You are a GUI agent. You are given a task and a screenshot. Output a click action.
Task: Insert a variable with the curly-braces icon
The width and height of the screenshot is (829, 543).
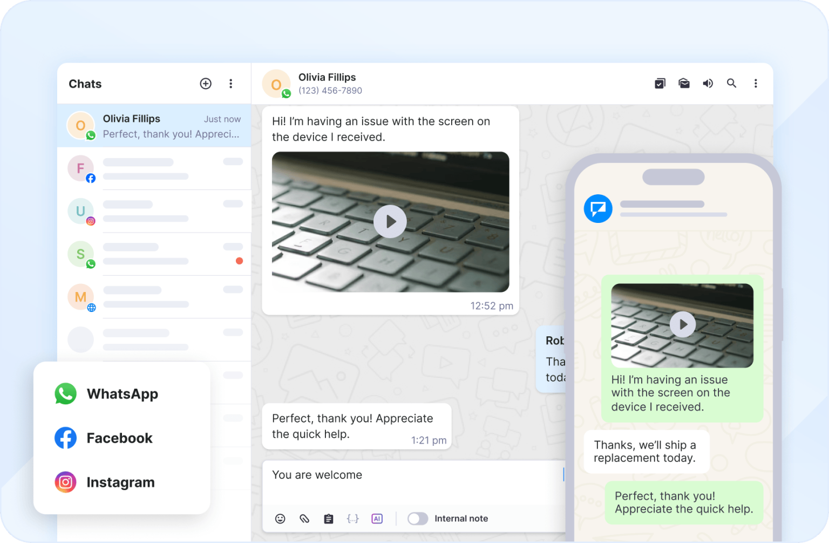(x=352, y=518)
